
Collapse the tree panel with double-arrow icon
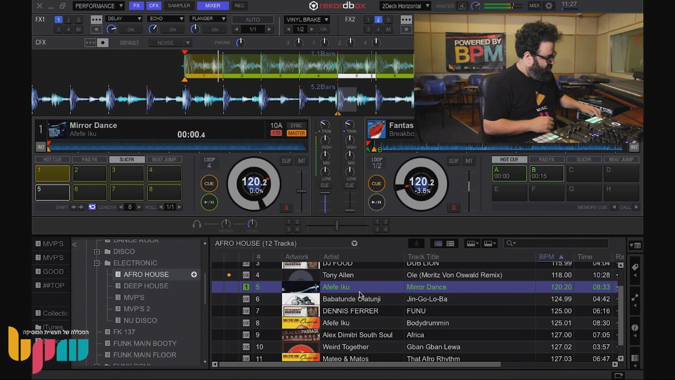tap(74, 244)
